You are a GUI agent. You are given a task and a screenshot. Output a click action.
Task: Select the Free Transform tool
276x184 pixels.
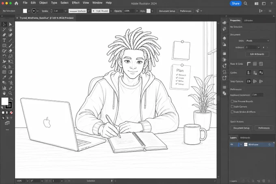click(11, 61)
